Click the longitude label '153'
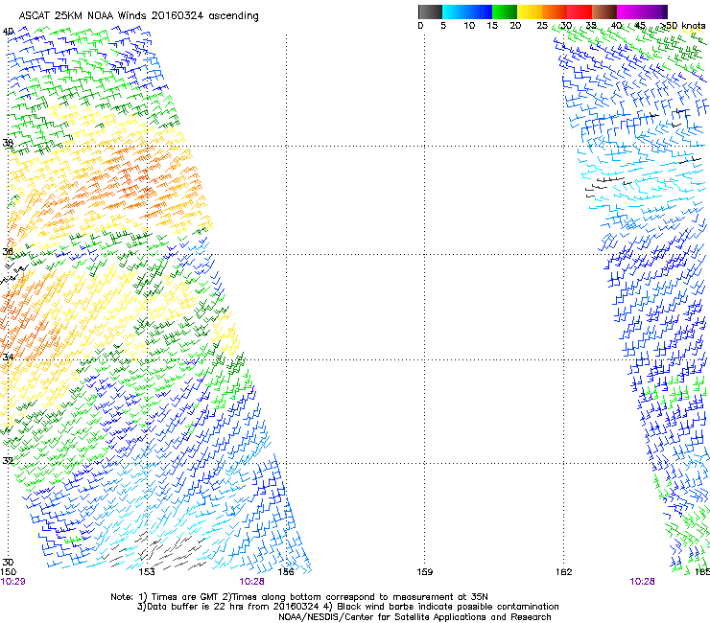 coord(147,572)
